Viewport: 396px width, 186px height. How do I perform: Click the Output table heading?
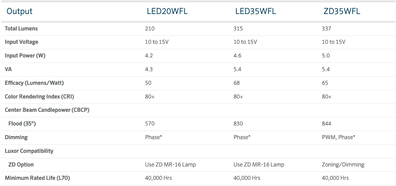pyautogui.click(x=20, y=11)
